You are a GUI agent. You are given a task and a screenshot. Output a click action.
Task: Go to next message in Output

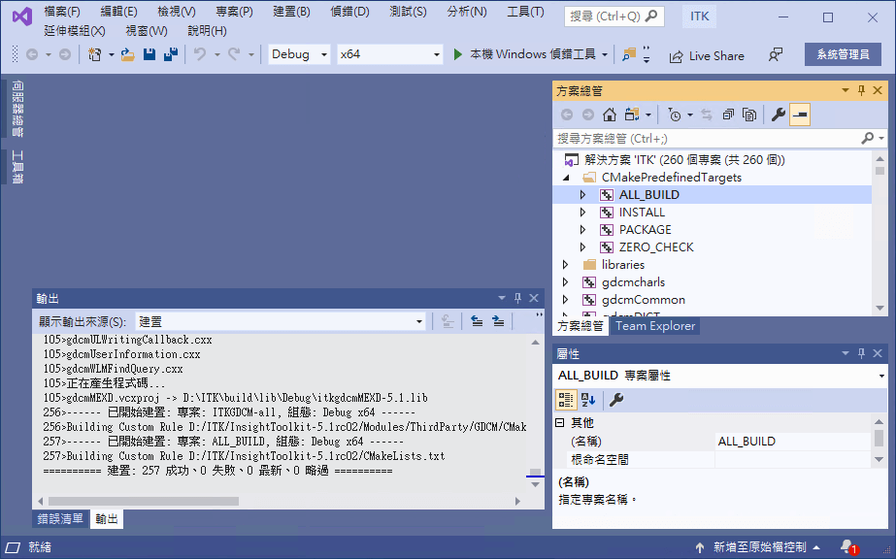498,322
